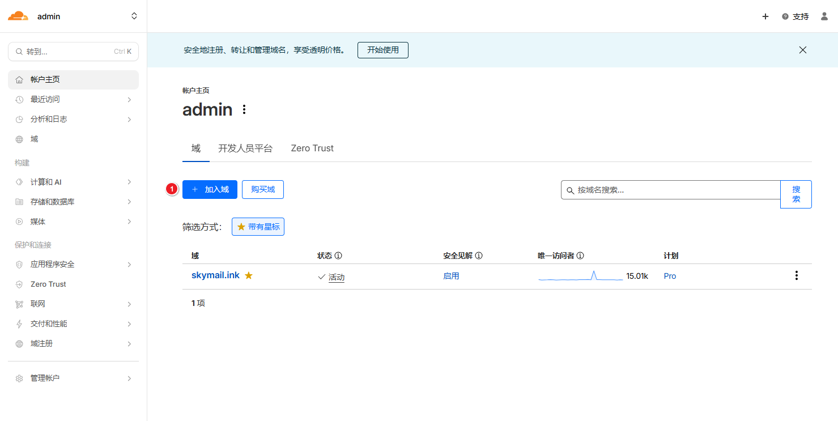The image size is (838, 421).
Task: Click the plus icon in top bar
Action: point(765,16)
